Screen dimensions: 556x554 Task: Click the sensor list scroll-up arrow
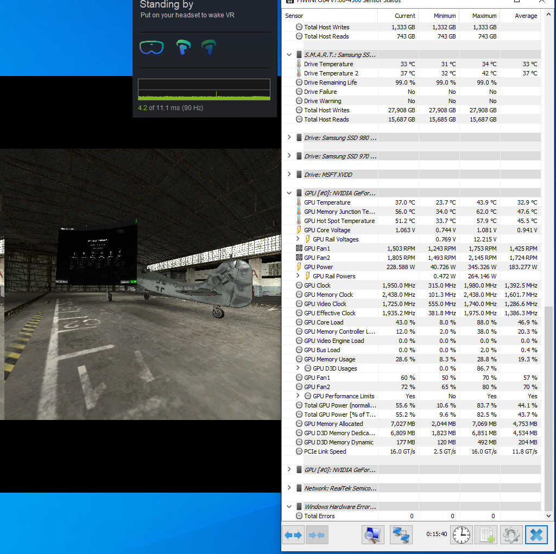[548, 15]
